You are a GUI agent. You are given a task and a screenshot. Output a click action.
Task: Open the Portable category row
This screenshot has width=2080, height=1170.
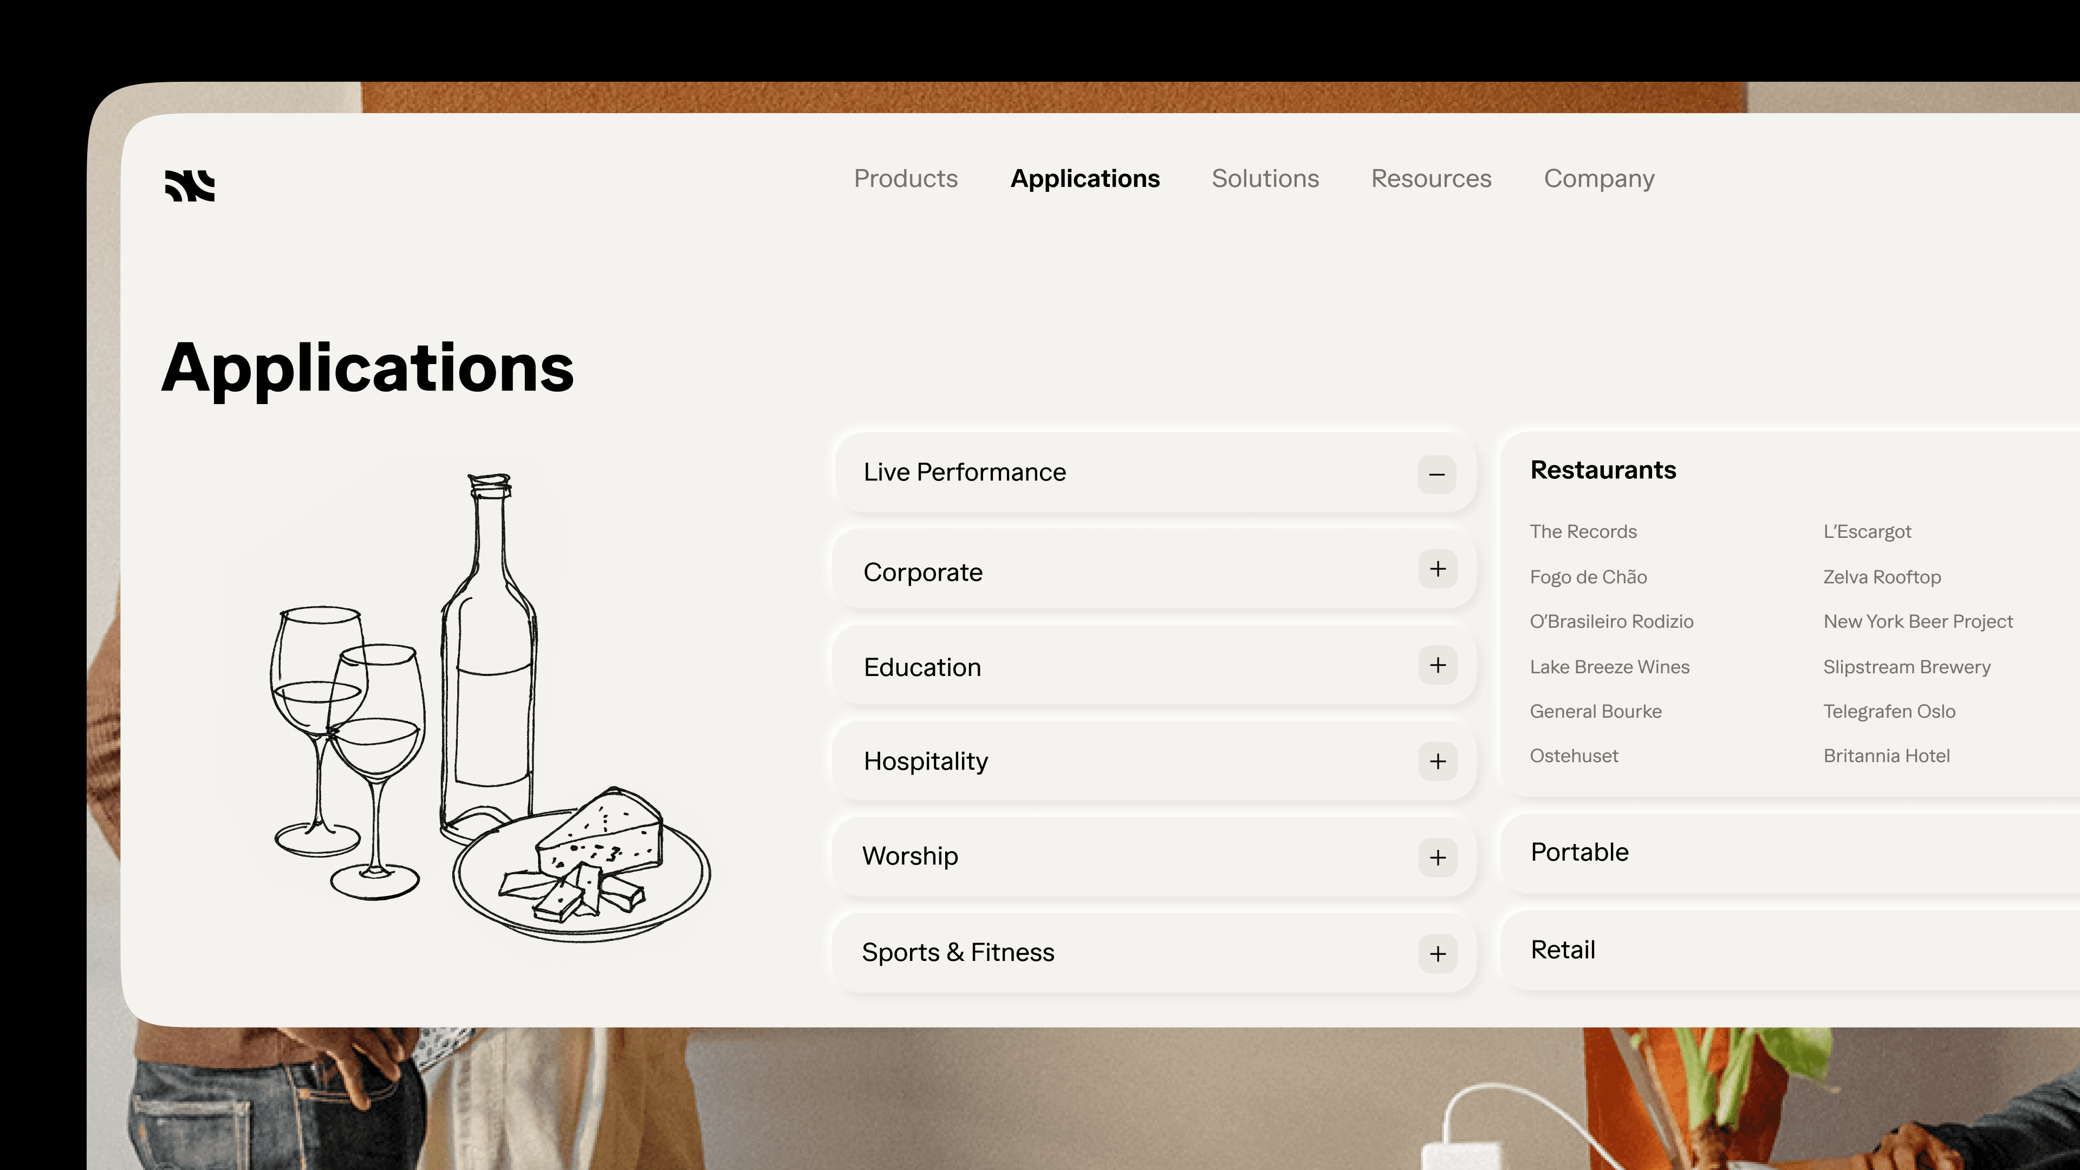pos(1579,853)
